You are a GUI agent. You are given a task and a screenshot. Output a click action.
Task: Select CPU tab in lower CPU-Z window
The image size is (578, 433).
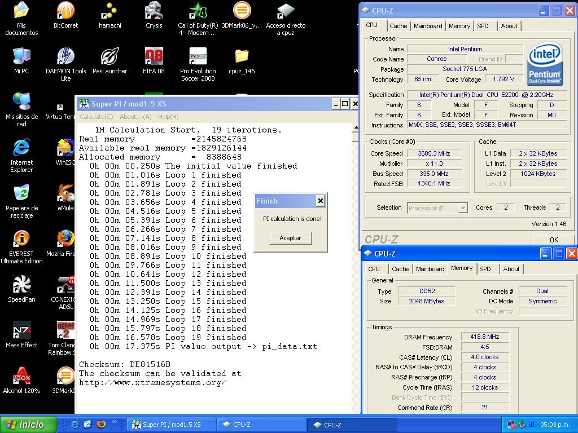click(x=374, y=269)
